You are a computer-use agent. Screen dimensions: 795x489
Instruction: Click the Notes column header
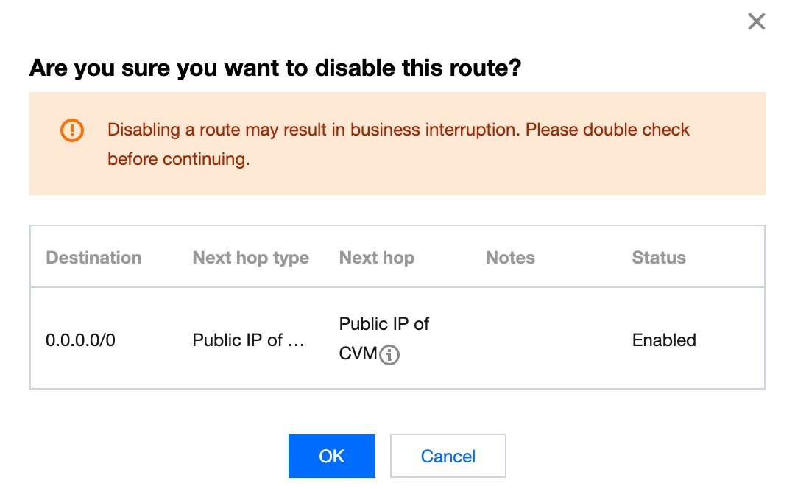point(509,258)
